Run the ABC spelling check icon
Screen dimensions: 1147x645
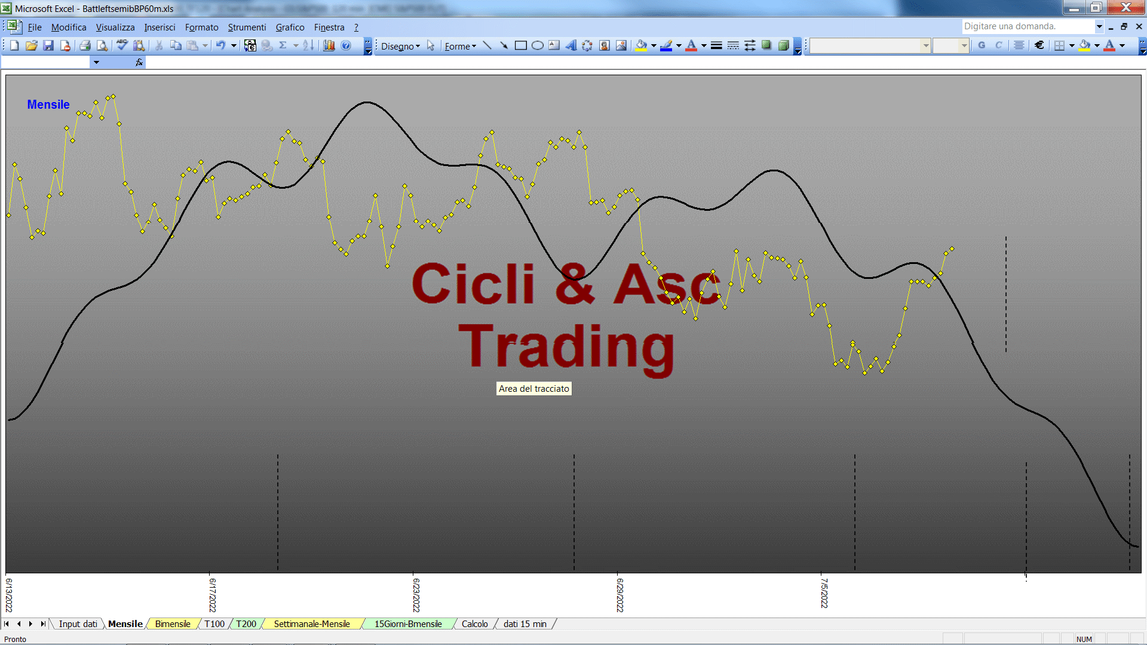[122, 45]
